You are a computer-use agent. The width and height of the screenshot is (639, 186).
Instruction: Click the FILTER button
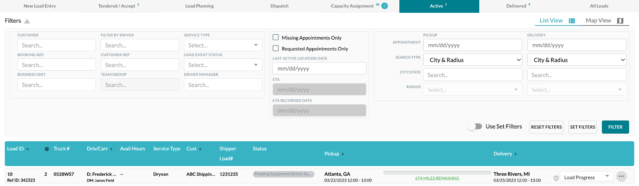click(615, 127)
